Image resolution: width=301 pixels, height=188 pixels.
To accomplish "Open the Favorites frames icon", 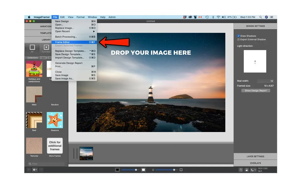I will (46, 48).
